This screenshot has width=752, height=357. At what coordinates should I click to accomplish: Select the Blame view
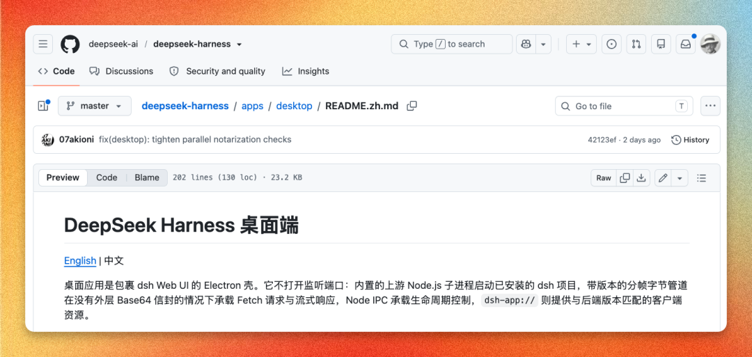[147, 177]
